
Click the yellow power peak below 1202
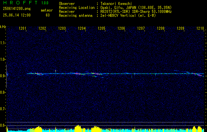click(38, 129)
